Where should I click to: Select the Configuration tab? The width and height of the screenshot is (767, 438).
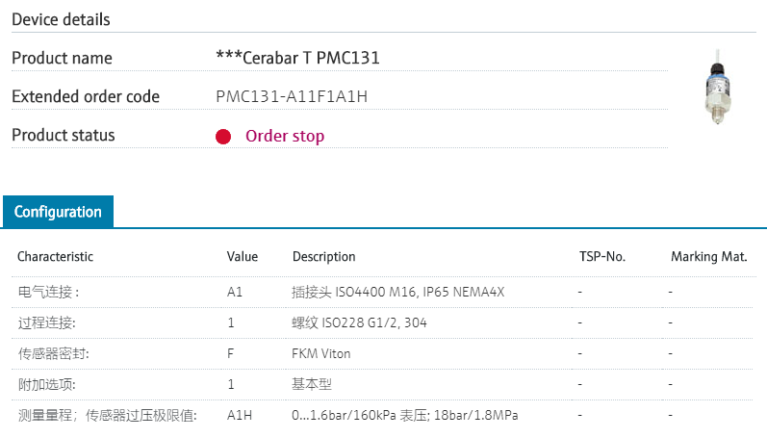[58, 212]
